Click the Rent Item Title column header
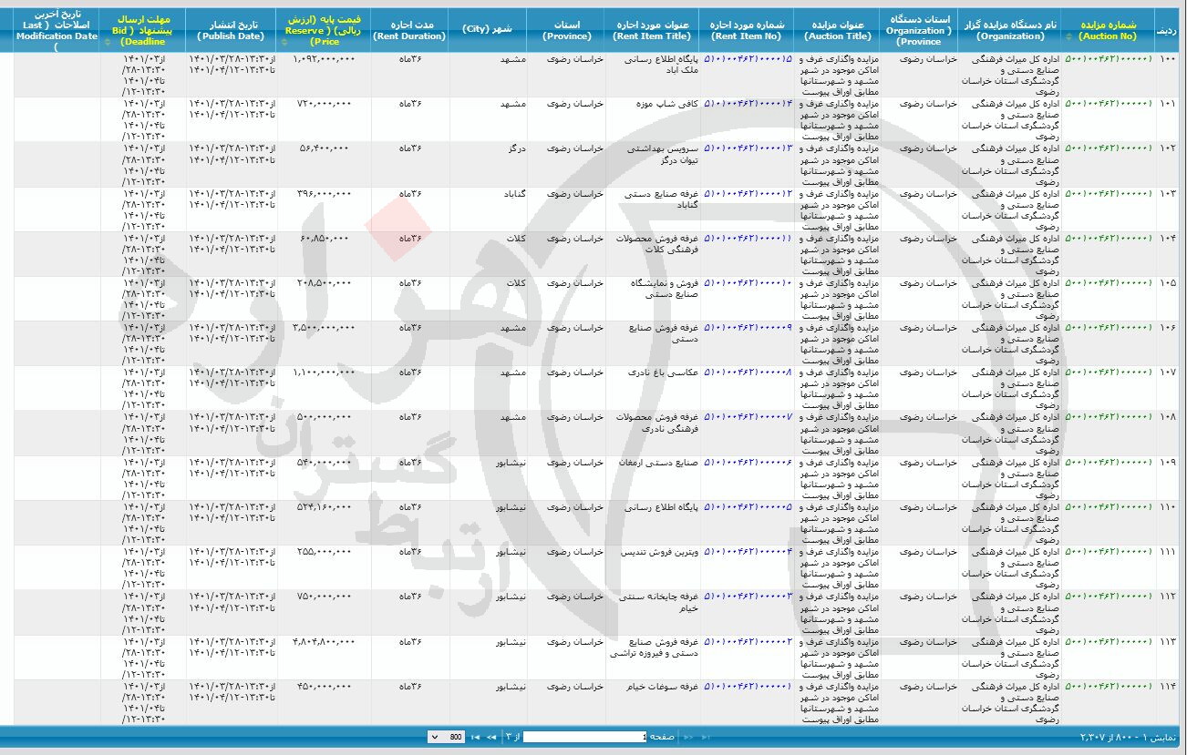 651,31
